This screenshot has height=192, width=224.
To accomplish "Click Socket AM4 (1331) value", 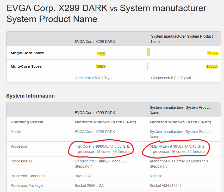I will click(x=165, y=186).
